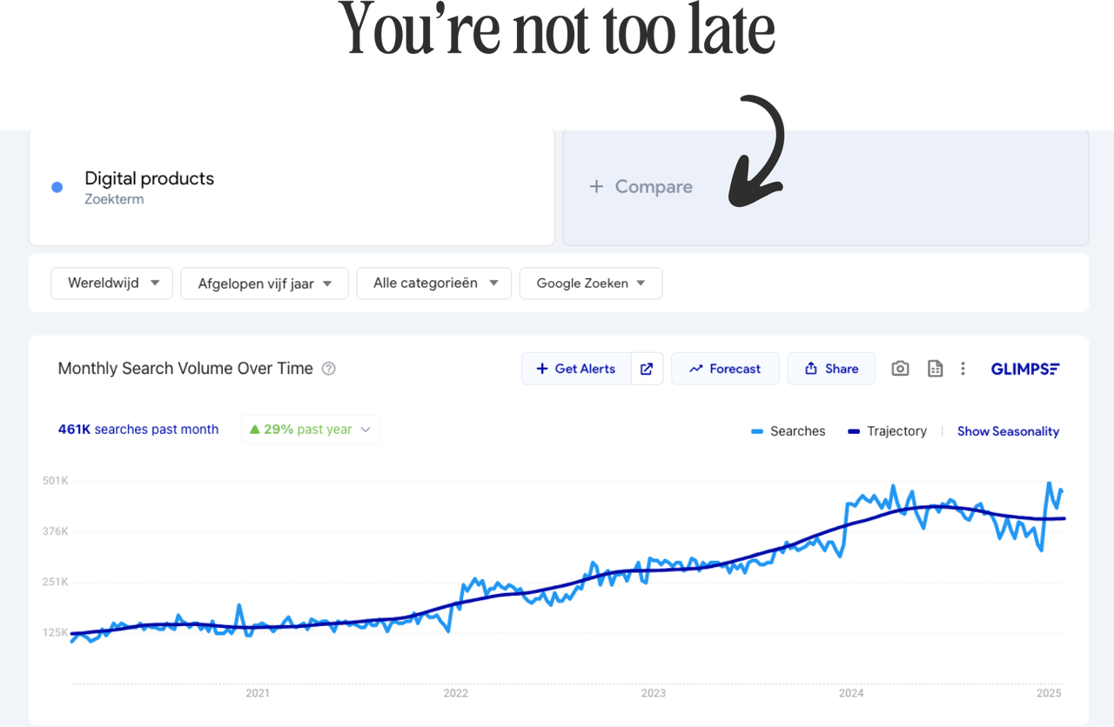This screenshot has width=1114, height=727.
Task: Click the external link popout icon
Action: pyautogui.click(x=647, y=369)
